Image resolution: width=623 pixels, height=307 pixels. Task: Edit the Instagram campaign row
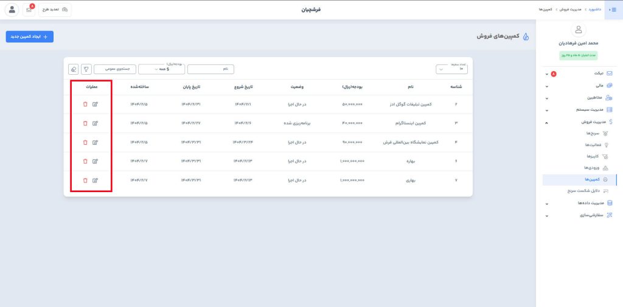pyautogui.click(x=95, y=123)
